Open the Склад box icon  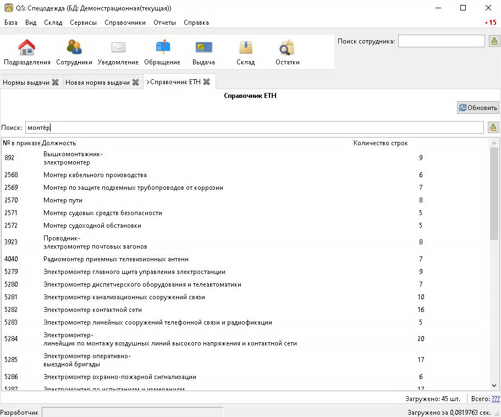coord(245,52)
